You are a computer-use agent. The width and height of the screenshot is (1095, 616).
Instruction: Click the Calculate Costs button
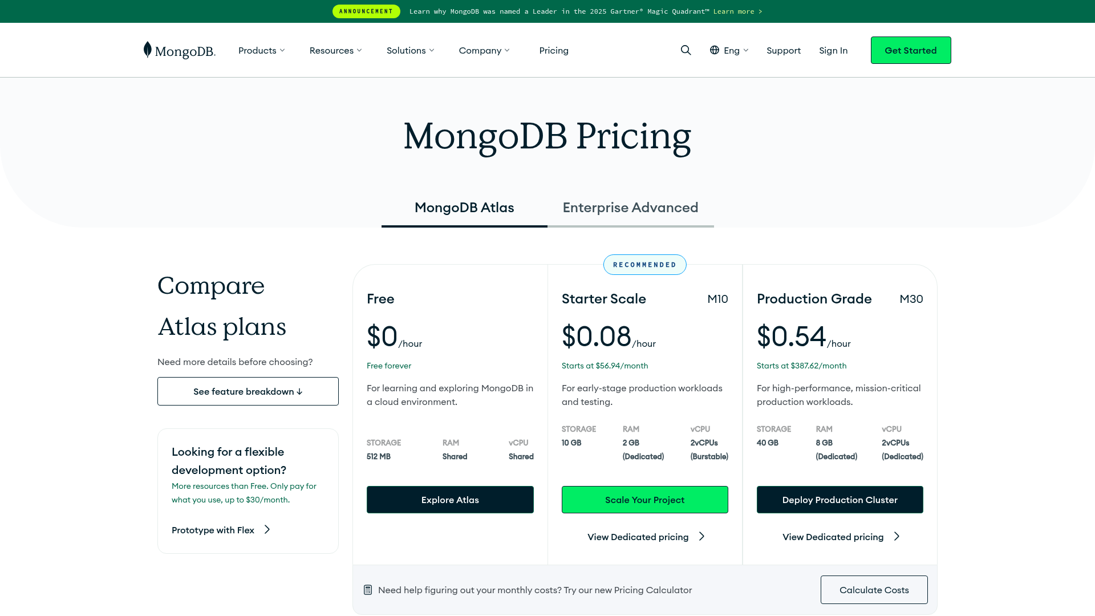[874, 590]
